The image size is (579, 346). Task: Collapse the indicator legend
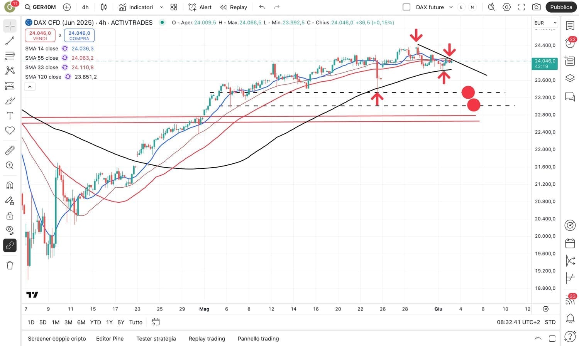[x=30, y=87]
